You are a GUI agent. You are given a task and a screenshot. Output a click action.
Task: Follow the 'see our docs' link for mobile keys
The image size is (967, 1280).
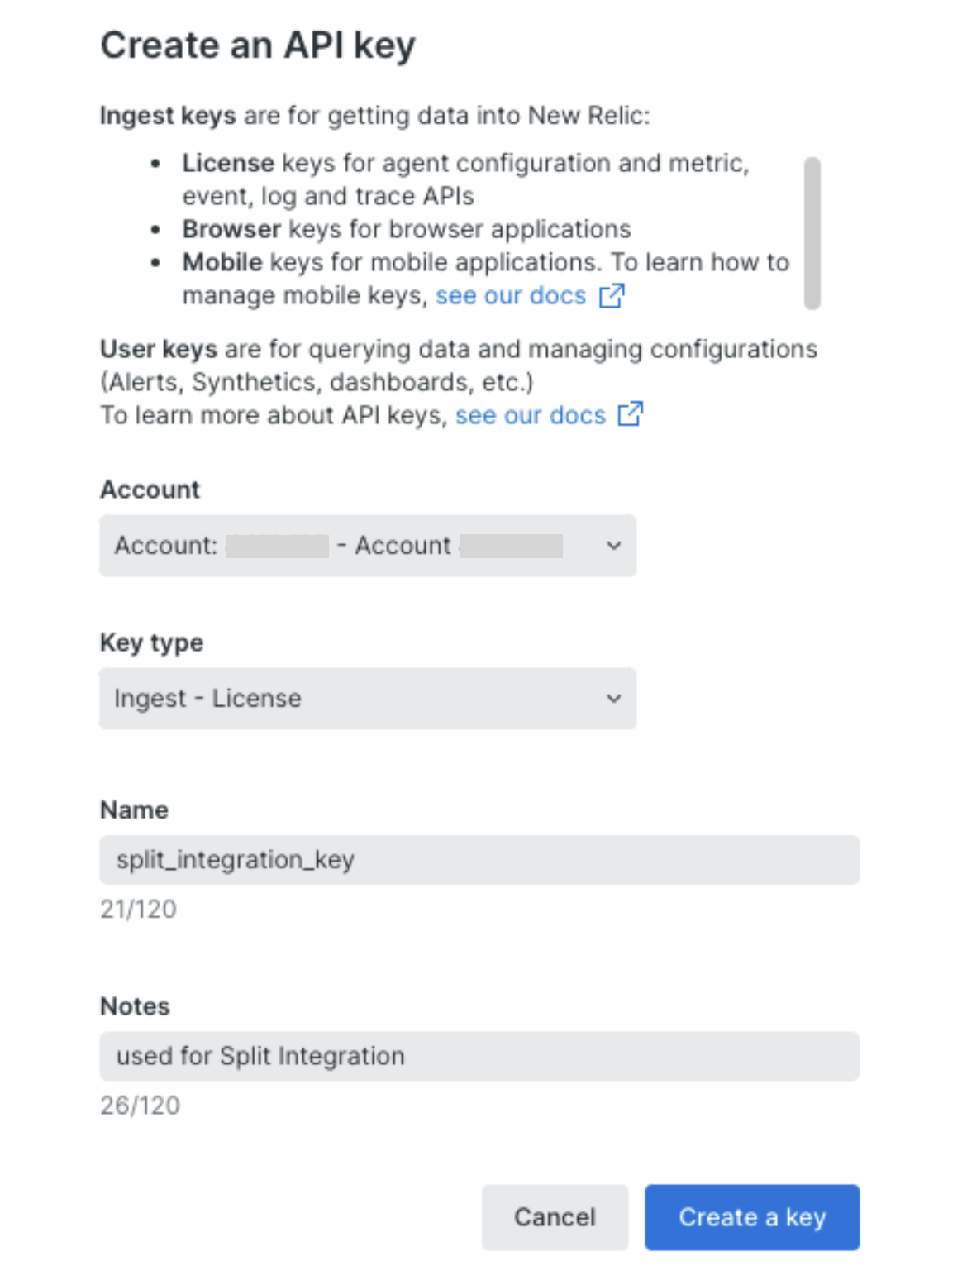(510, 295)
